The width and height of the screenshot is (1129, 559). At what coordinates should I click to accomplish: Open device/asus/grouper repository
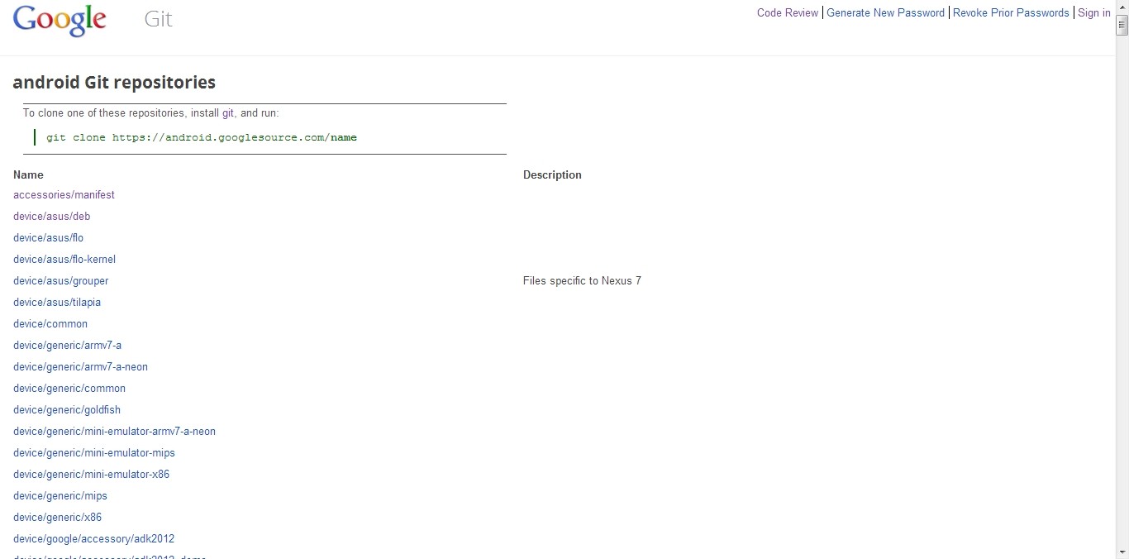[60, 281]
